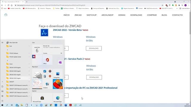Open Calculator small tile
Screen dimensions: 191x107
[x=45, y=76]
